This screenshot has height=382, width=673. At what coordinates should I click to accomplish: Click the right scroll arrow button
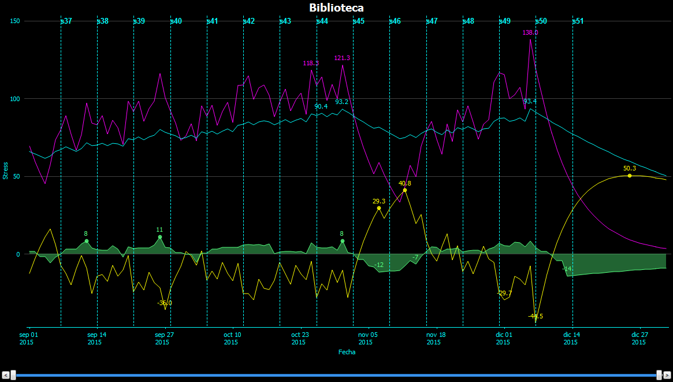pos(667,374)
